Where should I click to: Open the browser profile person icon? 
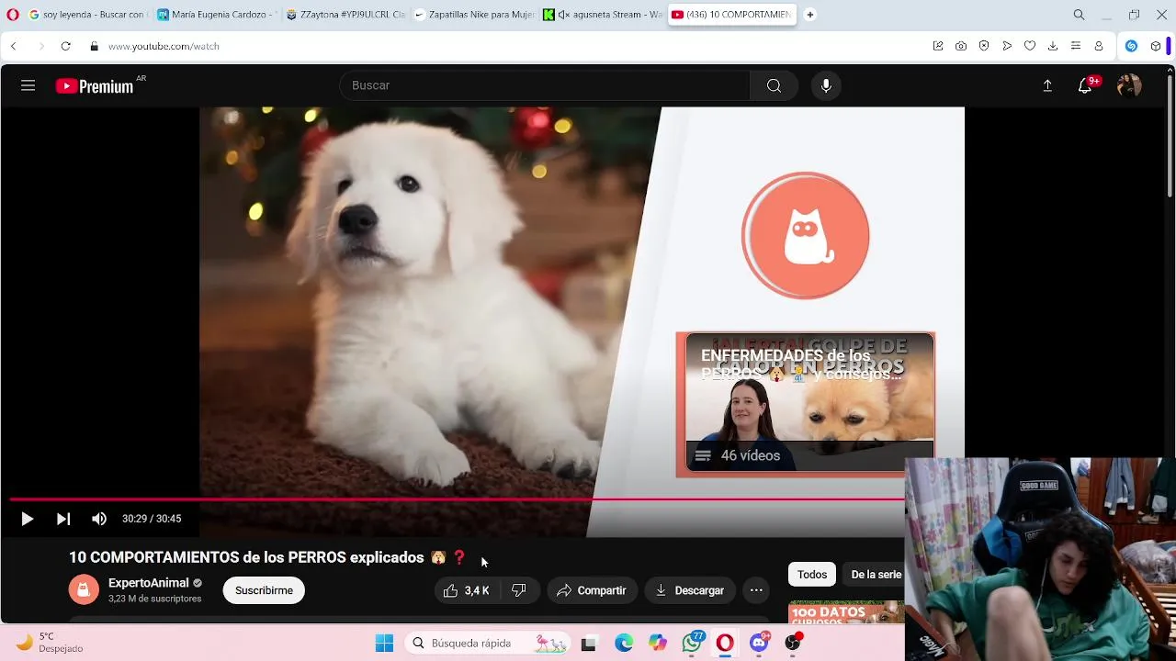pos(1099,46)
